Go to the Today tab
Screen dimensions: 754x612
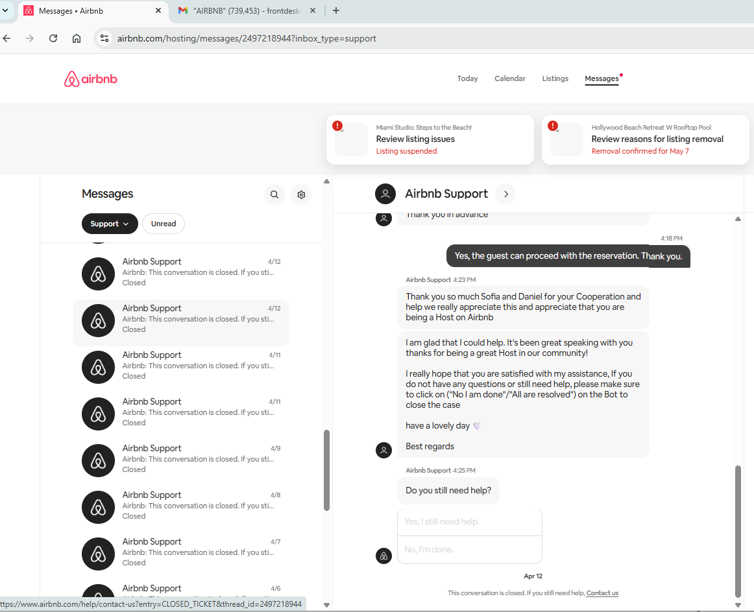(467, 78)
